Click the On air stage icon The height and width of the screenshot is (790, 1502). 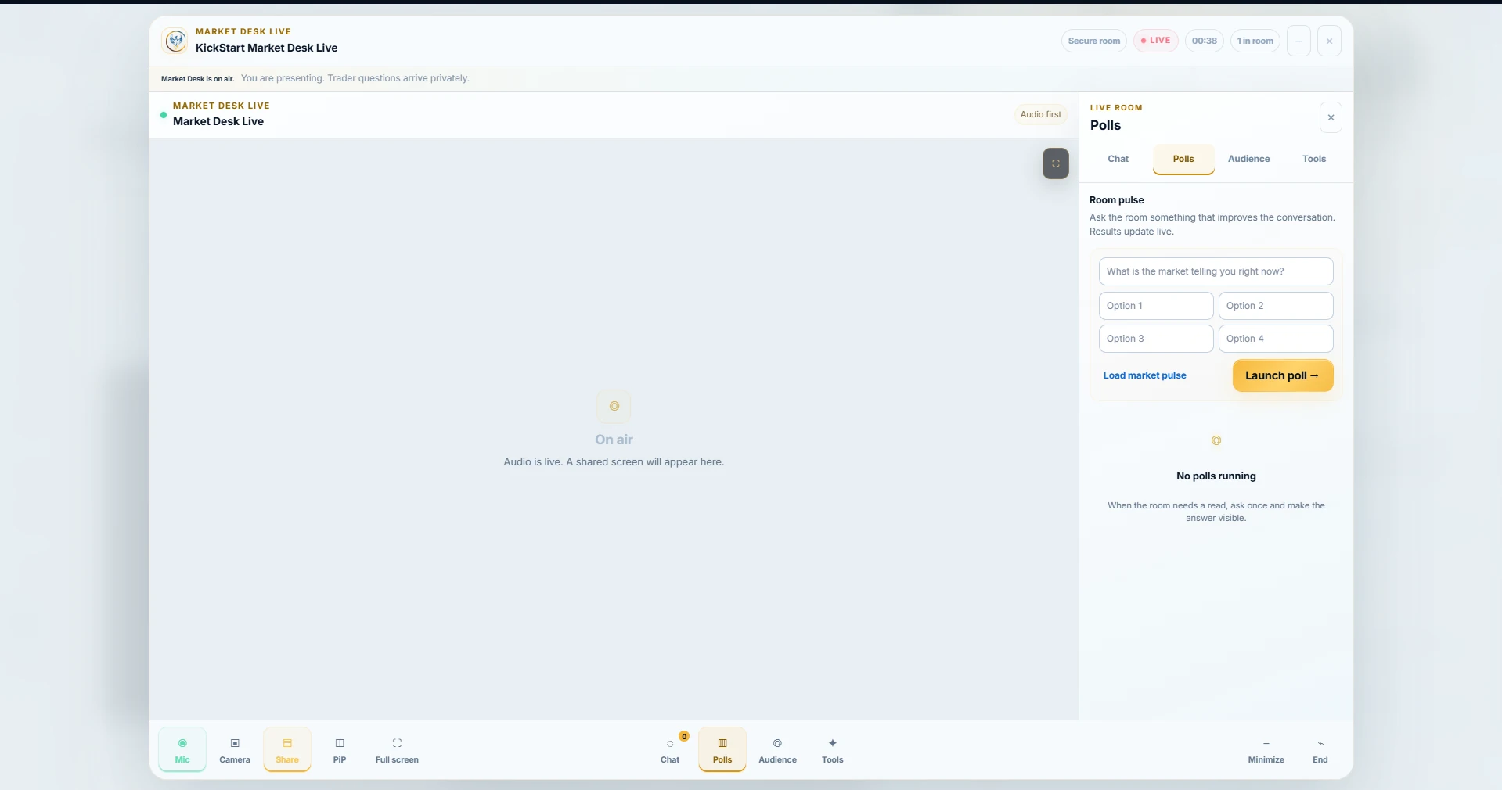coord(614,406)
